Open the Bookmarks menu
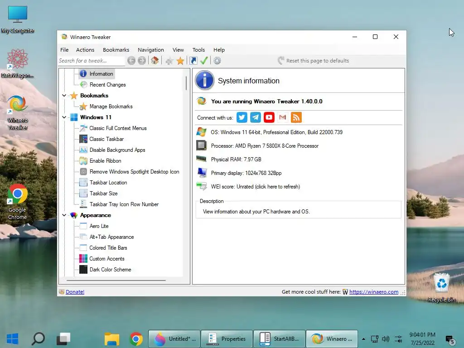The height and width of the screenshot is (348, 464). pyautogui.click(x=116, y=50)
